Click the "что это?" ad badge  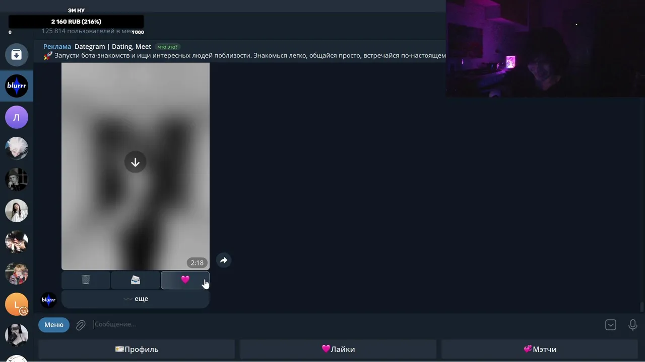coord(168,47)
